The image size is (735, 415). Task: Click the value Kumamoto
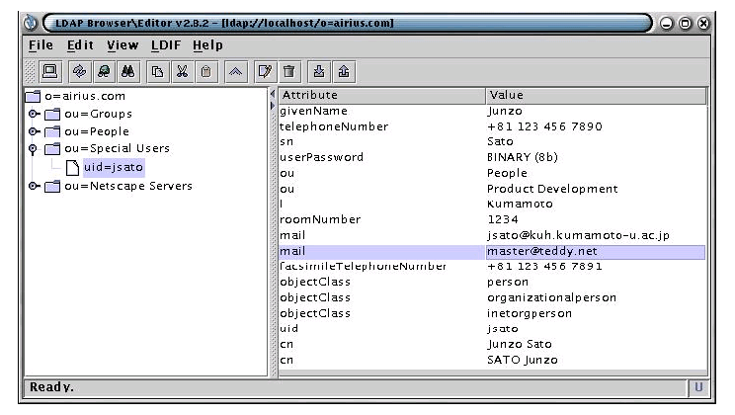[520, 204]
